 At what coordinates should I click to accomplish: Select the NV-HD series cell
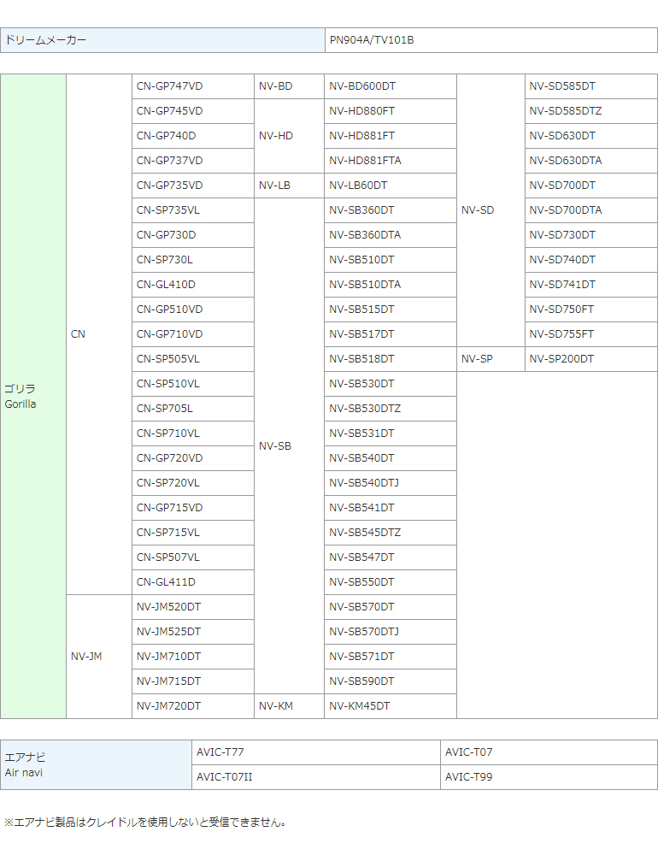tap(289, 136)
